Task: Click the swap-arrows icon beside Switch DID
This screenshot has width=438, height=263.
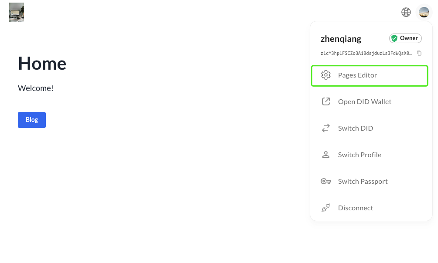Action: (326, 128)
